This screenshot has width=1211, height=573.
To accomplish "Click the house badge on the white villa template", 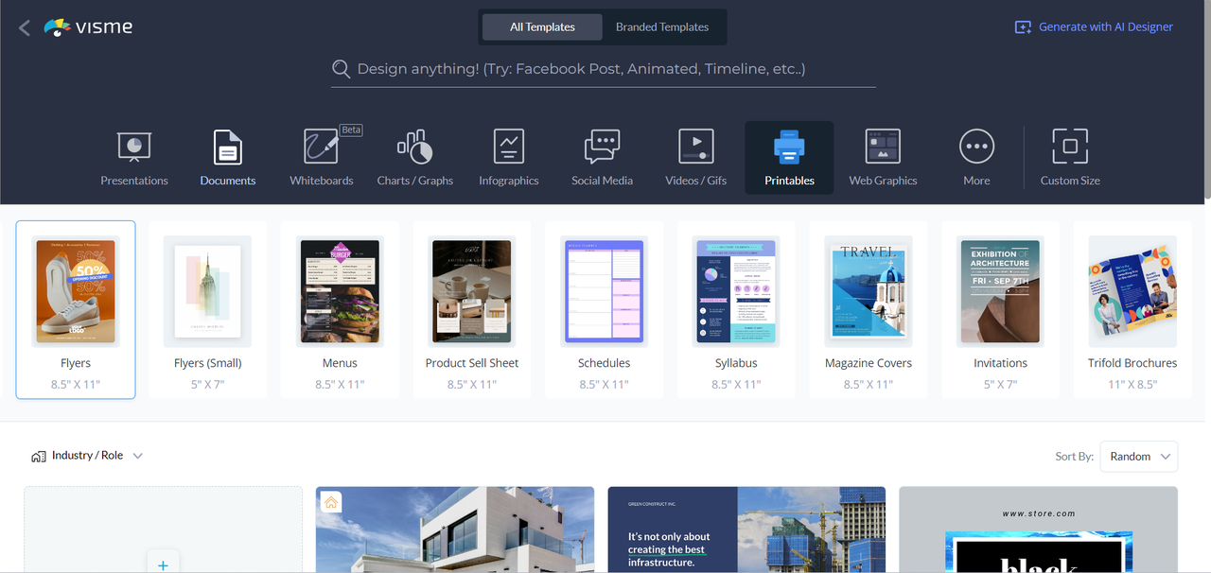I will [331, 502].
